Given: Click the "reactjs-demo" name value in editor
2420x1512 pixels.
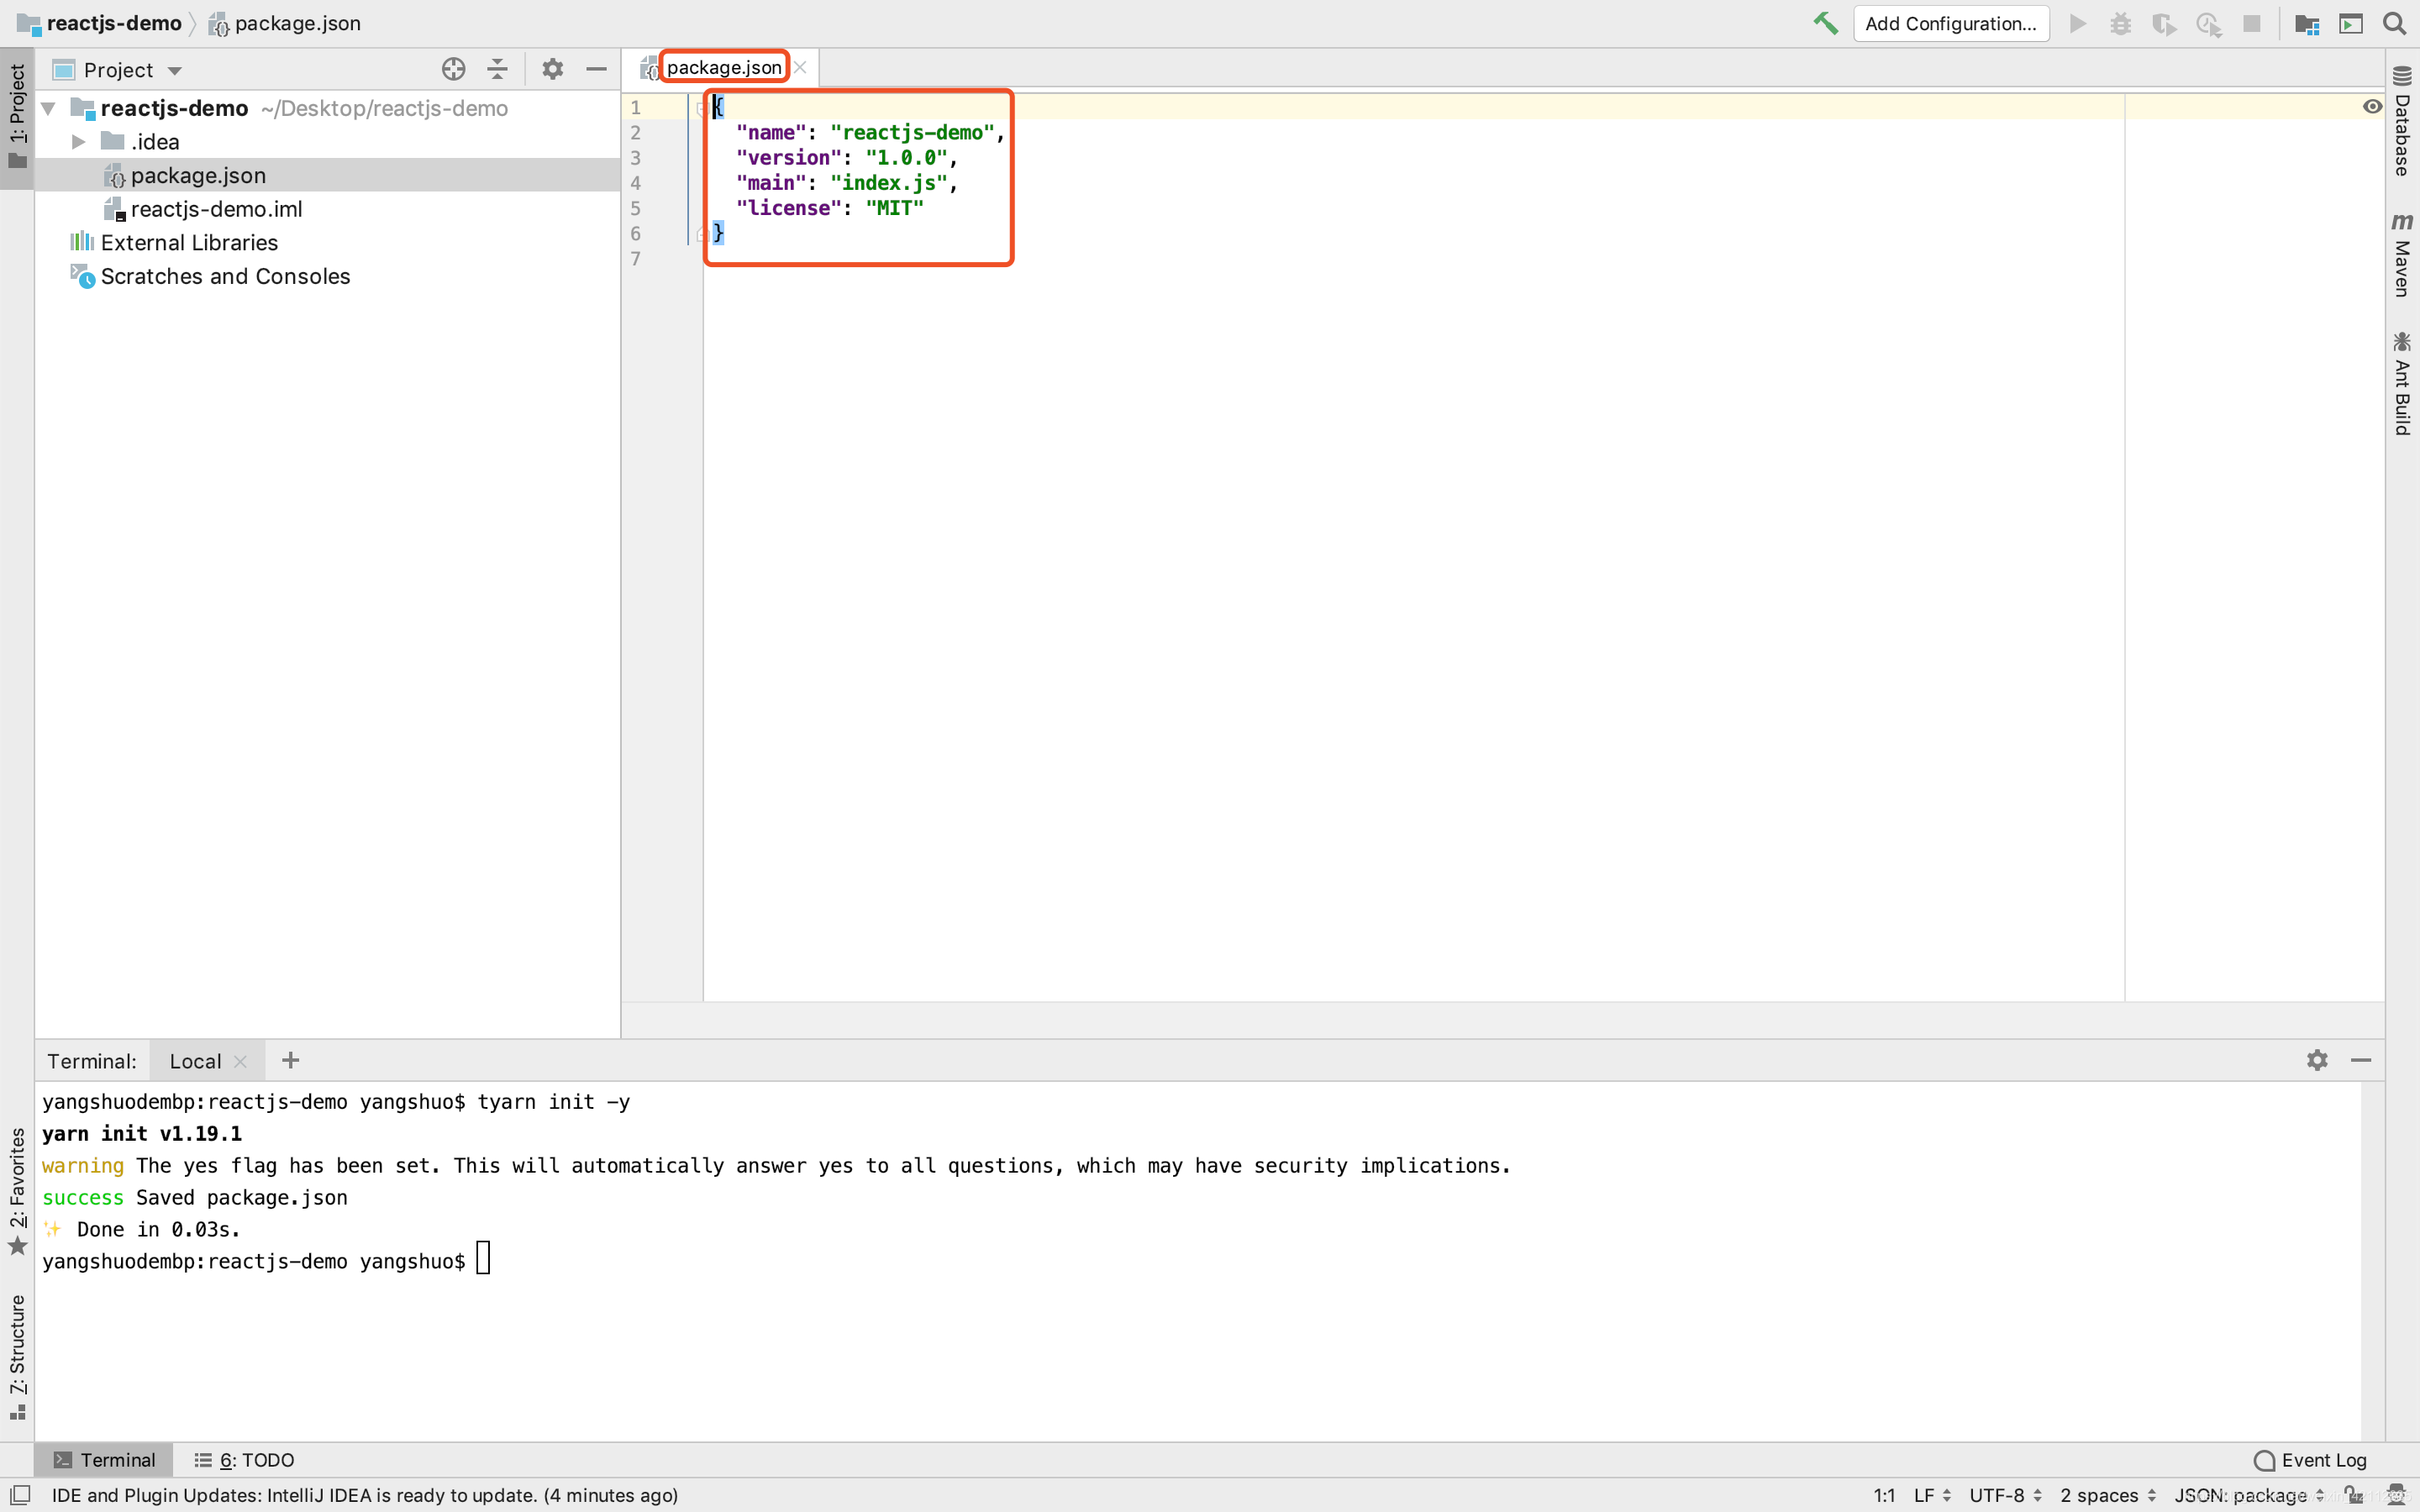Looking at the screenshot, I should click(x=912, y=133).
